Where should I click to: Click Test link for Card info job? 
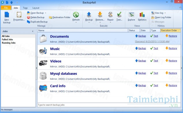point(156,85)
